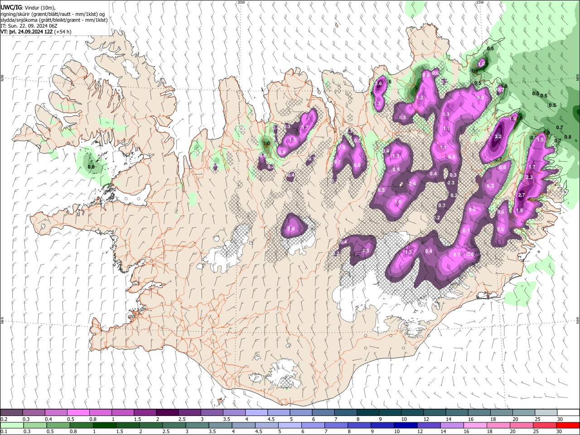
Task: Click the 'slydda/snjókoma' legend description line
Action: pyautogui.click(x=54, y=20)
